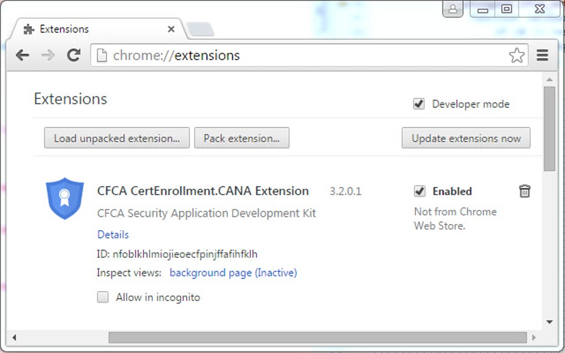Image resolution: width=565 pixels, height=353 pixels.
Task: Click Load unpacked extension
Action: pos(116,138)
